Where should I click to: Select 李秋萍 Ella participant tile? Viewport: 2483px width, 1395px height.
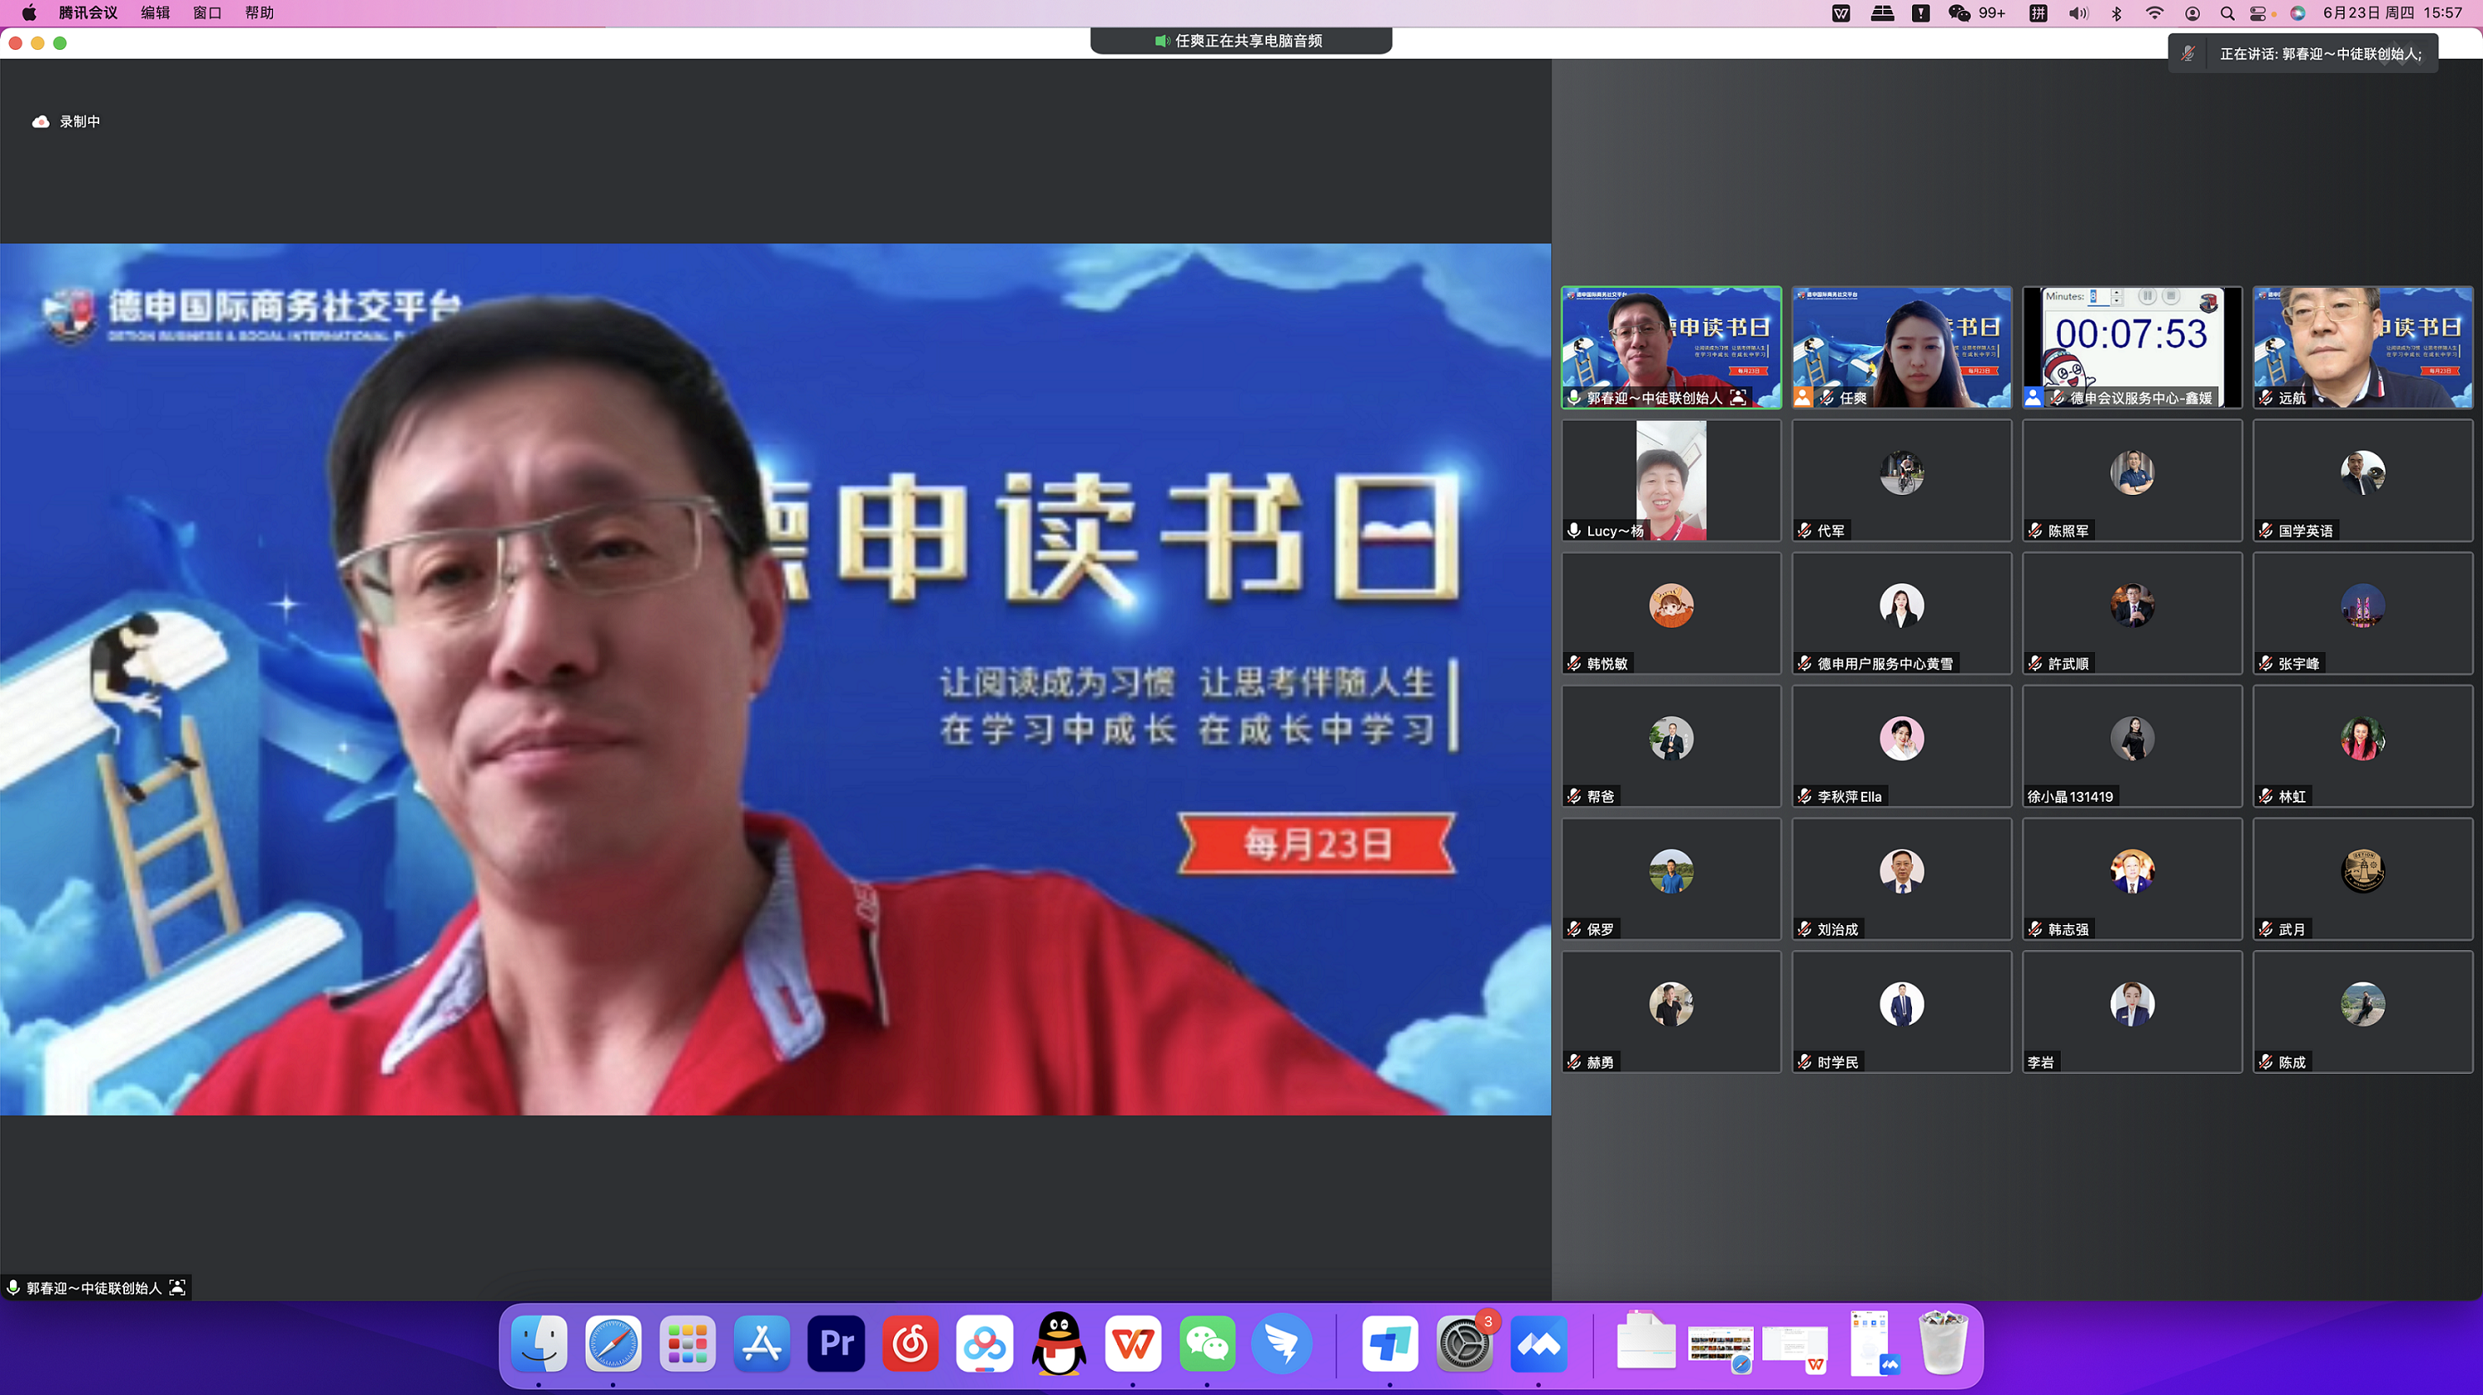click(1901, 745)
